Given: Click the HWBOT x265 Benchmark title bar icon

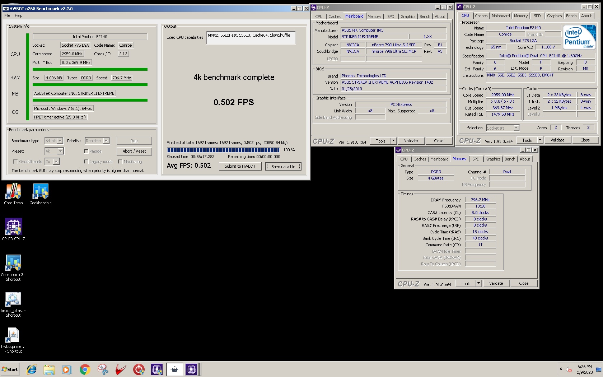Looking at the screenshot, I should point(6,8).
